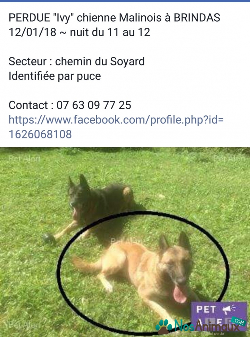250x337 pixels.
Task: Click the date line 12/01/18 nuit du 11 au 12
Action: (x=80, y=32)
